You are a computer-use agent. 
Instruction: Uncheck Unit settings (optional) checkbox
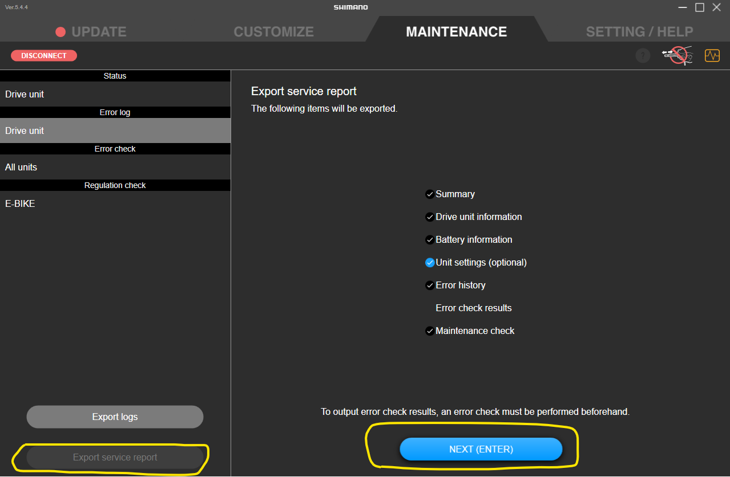tap(430, 263)
